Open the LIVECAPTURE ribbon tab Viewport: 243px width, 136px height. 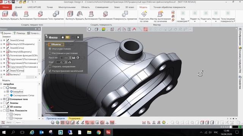[34, 7]
